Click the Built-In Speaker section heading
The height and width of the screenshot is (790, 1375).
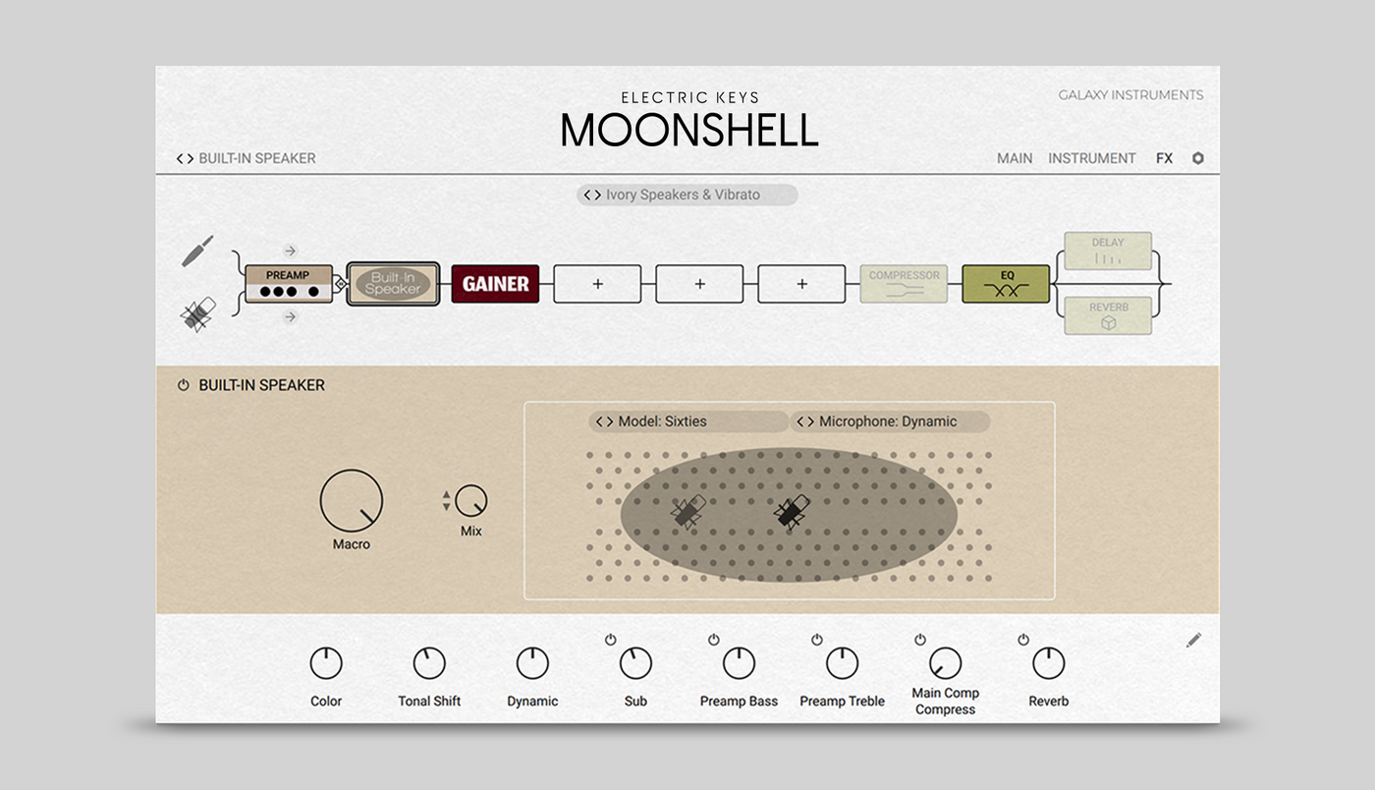coord(261,385)
